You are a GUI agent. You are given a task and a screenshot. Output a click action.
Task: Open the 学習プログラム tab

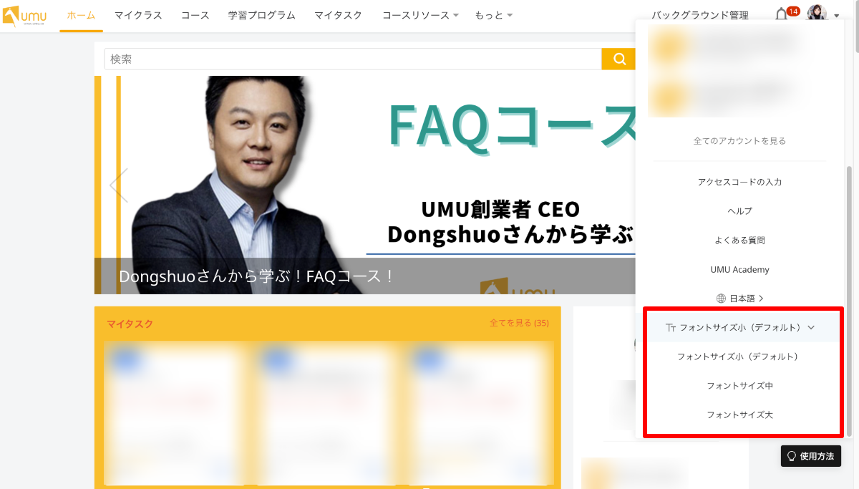coord(262,16)
